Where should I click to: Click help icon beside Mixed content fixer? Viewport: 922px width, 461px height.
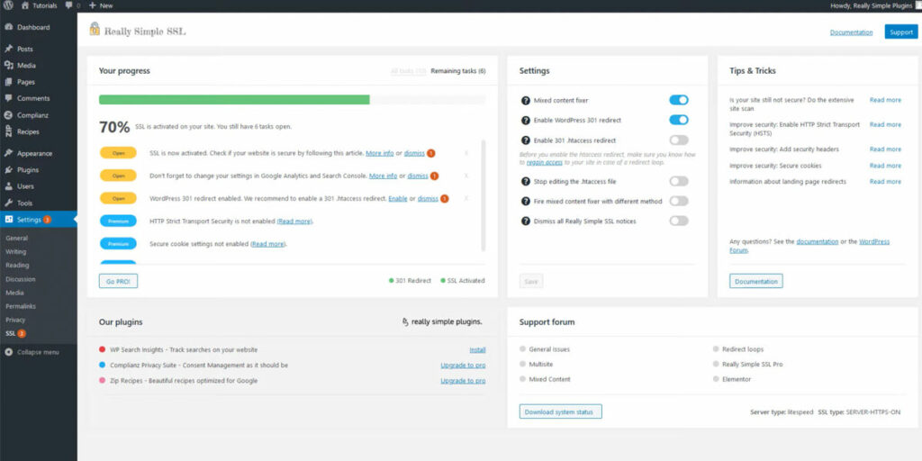pyautogui.click(x=526, y=101)
